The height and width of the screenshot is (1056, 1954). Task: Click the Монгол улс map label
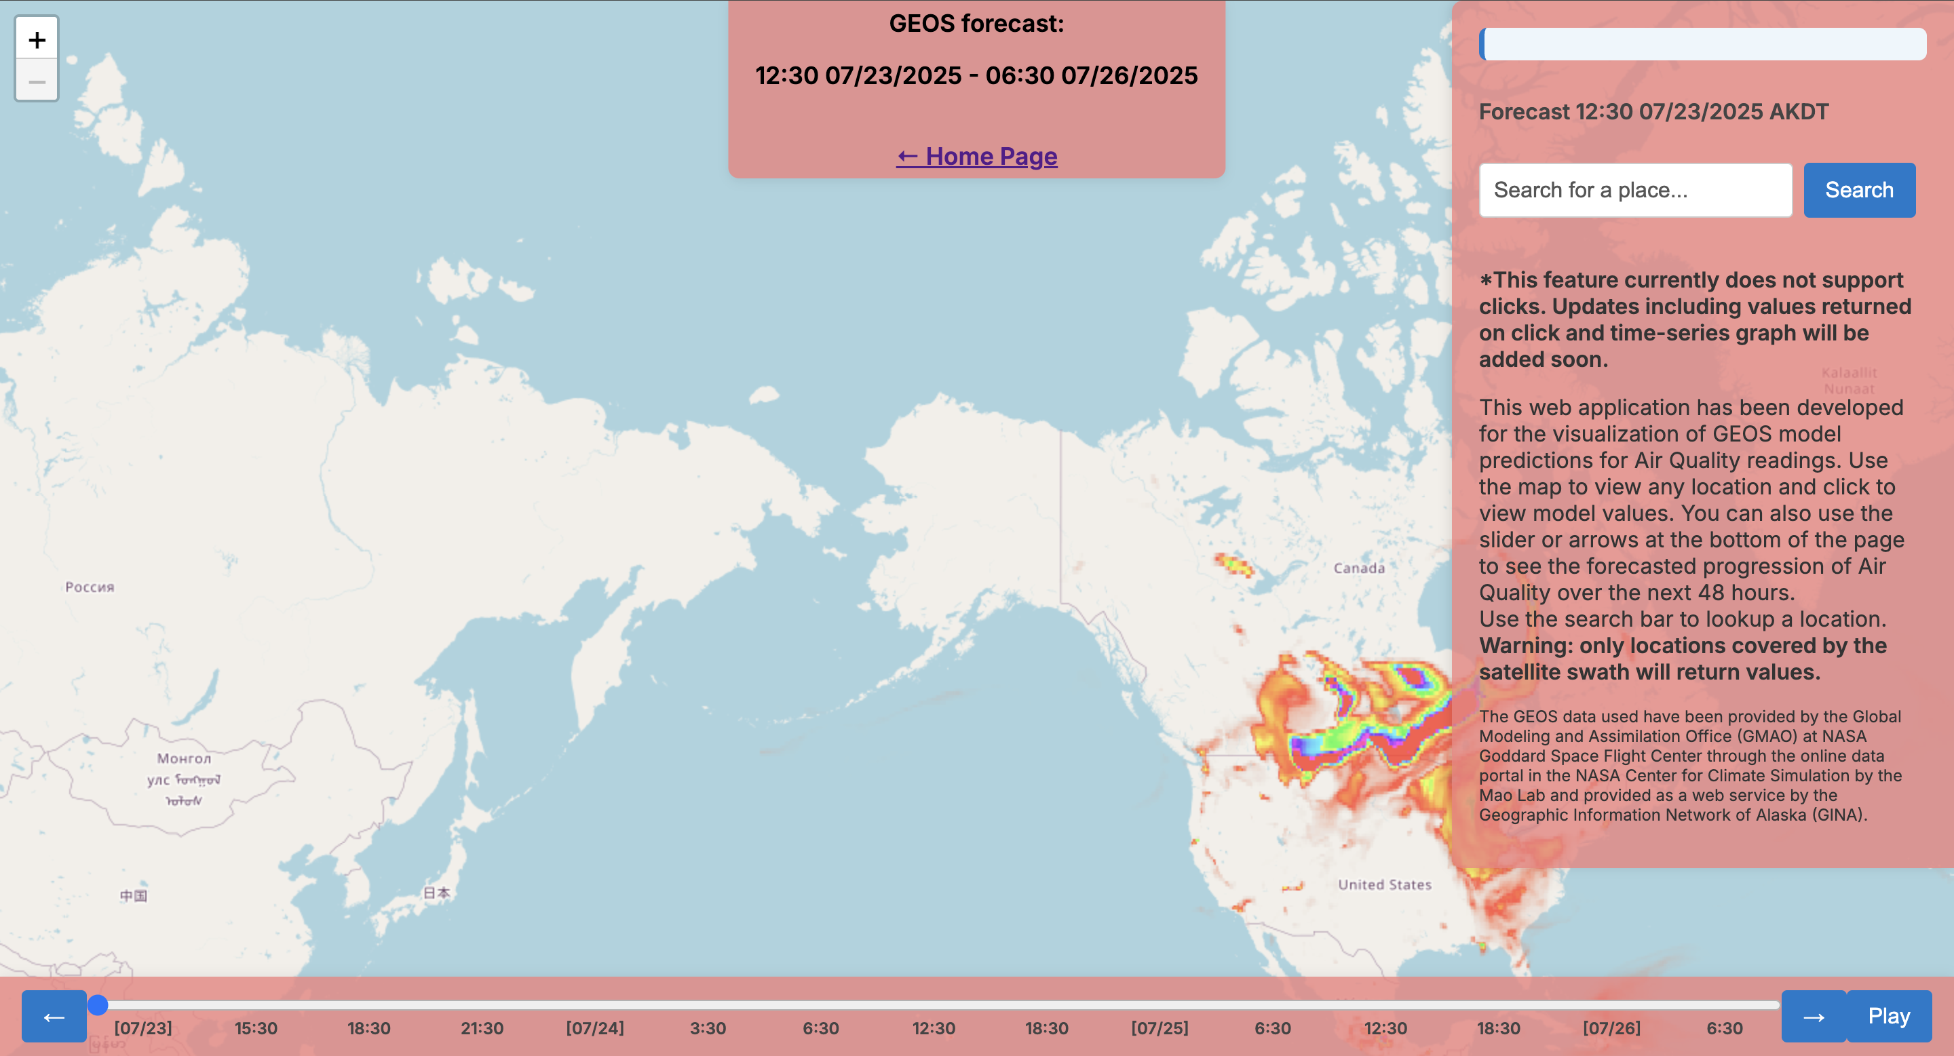[184, 779]
